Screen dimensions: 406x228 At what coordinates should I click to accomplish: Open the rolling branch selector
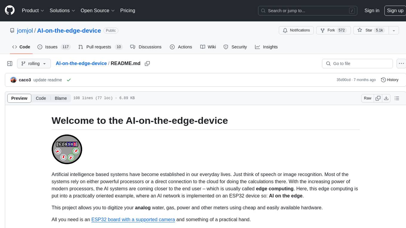tap(34, 64)
